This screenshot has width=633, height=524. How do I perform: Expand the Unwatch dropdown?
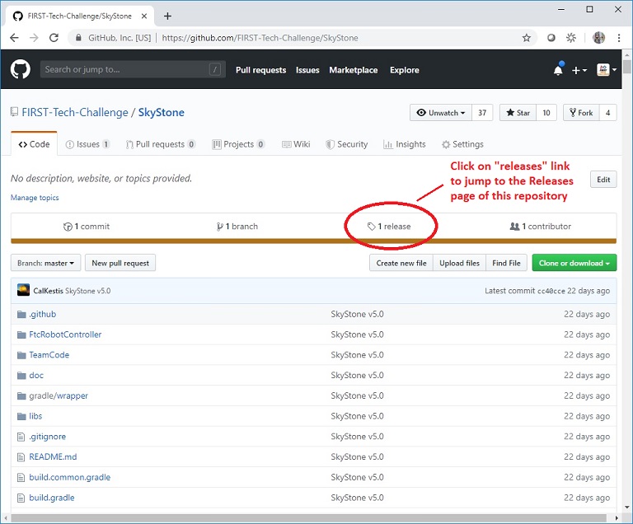441,113
